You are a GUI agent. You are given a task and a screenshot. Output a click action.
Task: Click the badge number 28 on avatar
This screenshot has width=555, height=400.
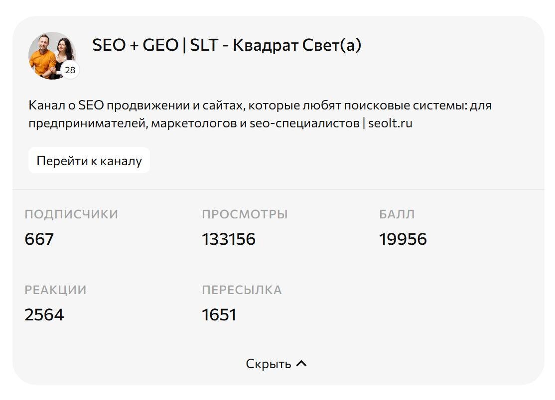coord(70,70)
